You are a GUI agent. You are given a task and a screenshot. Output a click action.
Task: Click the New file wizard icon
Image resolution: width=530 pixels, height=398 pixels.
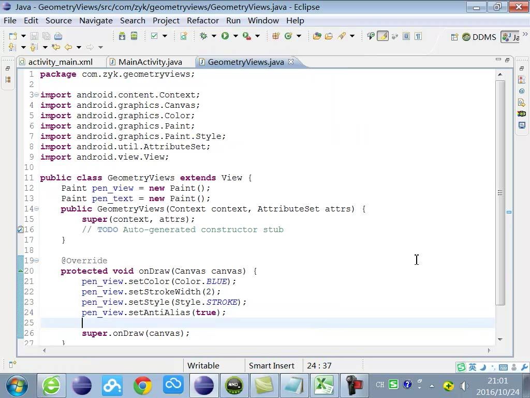13,36
